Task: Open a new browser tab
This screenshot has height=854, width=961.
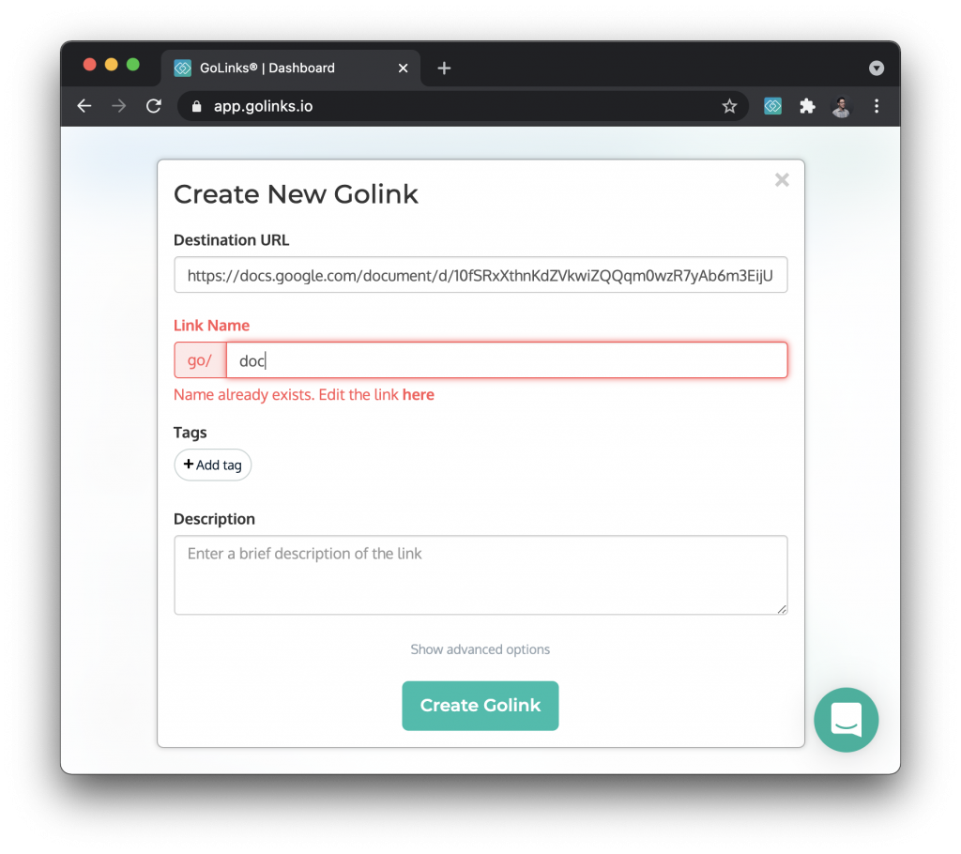Action: point(443,68)
